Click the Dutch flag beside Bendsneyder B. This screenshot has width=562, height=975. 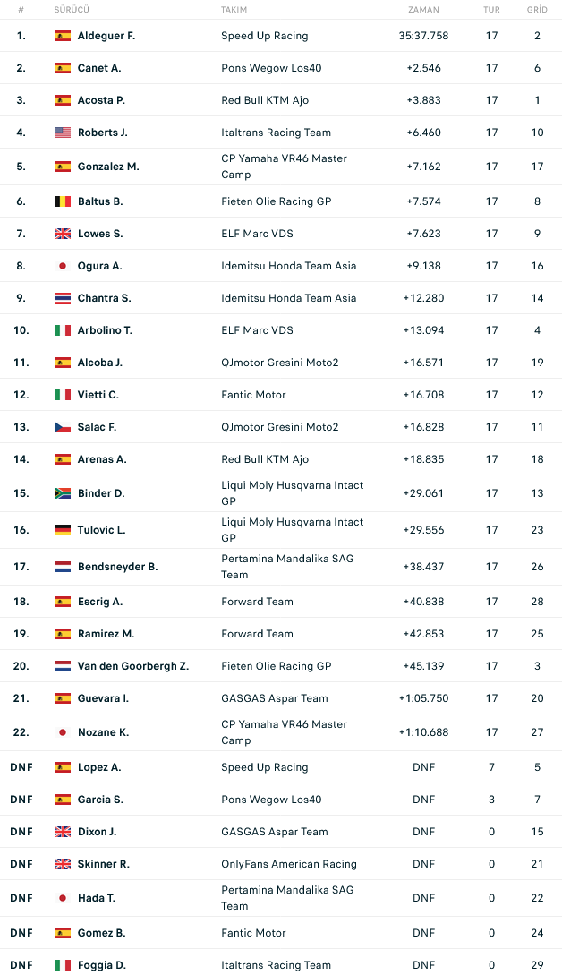[x=62, y=567]
